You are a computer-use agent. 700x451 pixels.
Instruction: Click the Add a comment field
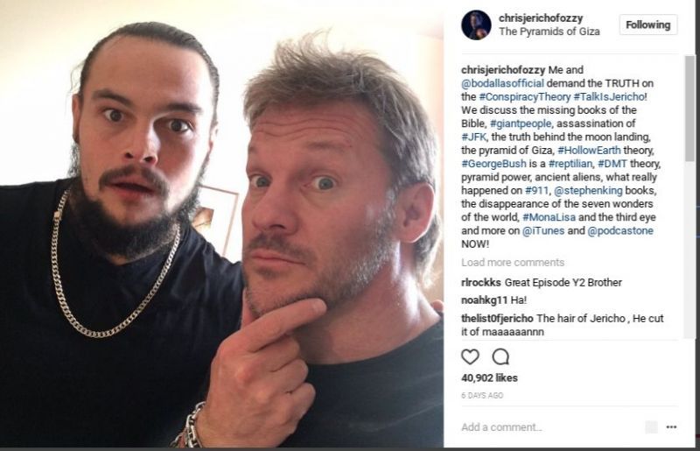coord(549,427)
